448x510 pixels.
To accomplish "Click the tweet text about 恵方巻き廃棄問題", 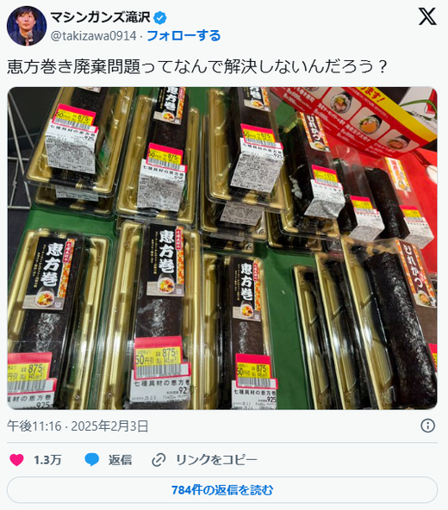I will 196,66.
